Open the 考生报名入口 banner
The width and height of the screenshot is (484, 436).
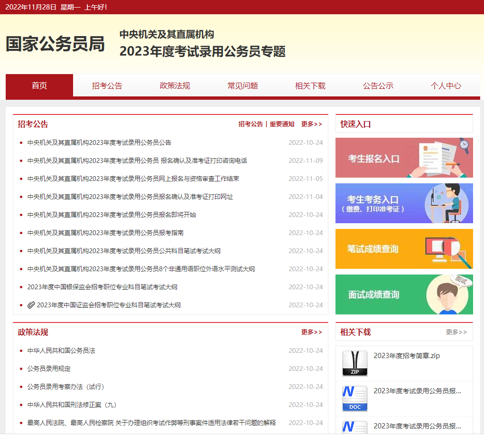click(x=404, y=158)
